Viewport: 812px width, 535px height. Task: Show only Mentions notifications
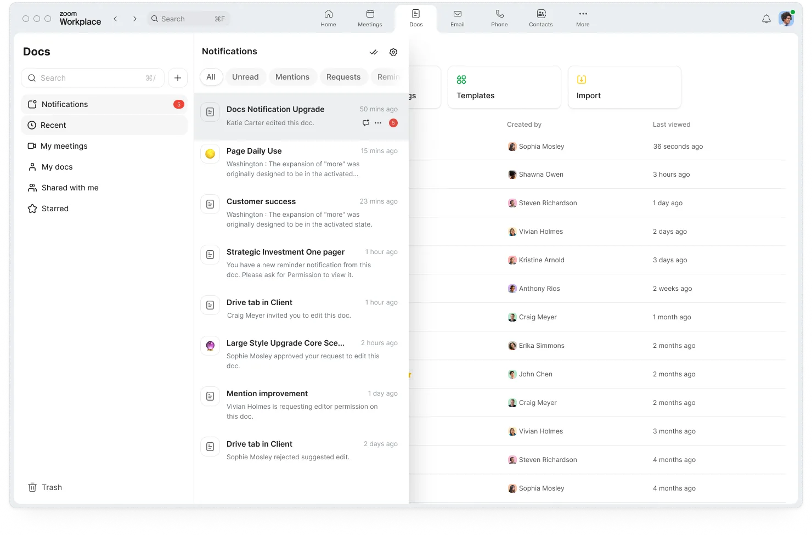coord(292,77)
